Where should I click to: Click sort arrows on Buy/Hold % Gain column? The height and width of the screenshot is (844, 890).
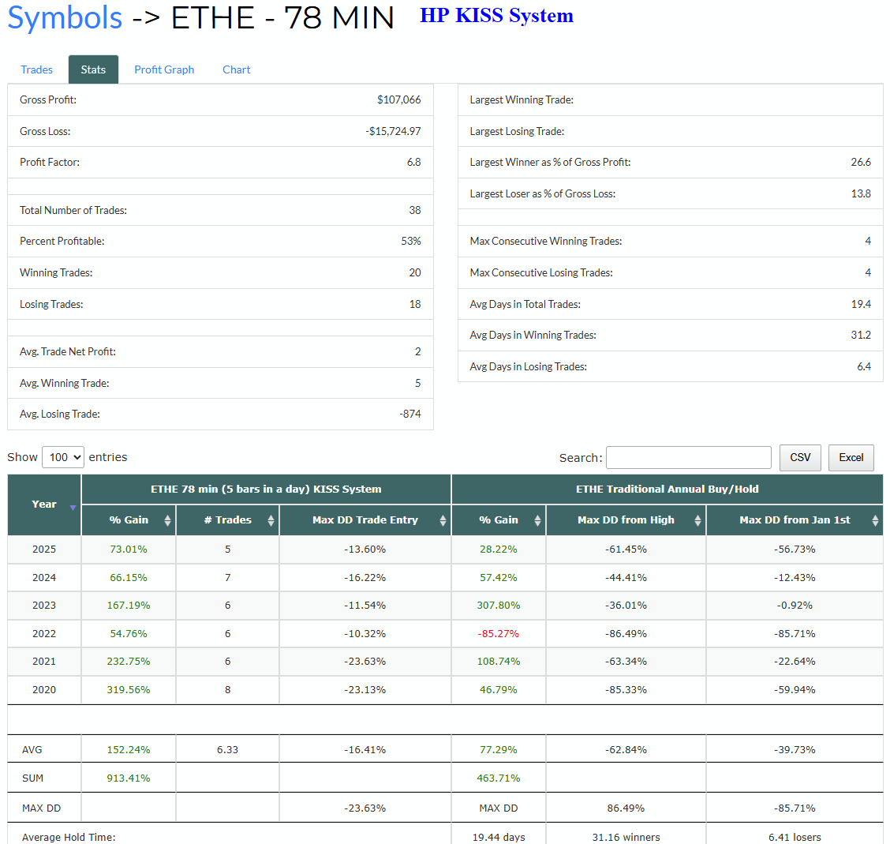point(537,520)
